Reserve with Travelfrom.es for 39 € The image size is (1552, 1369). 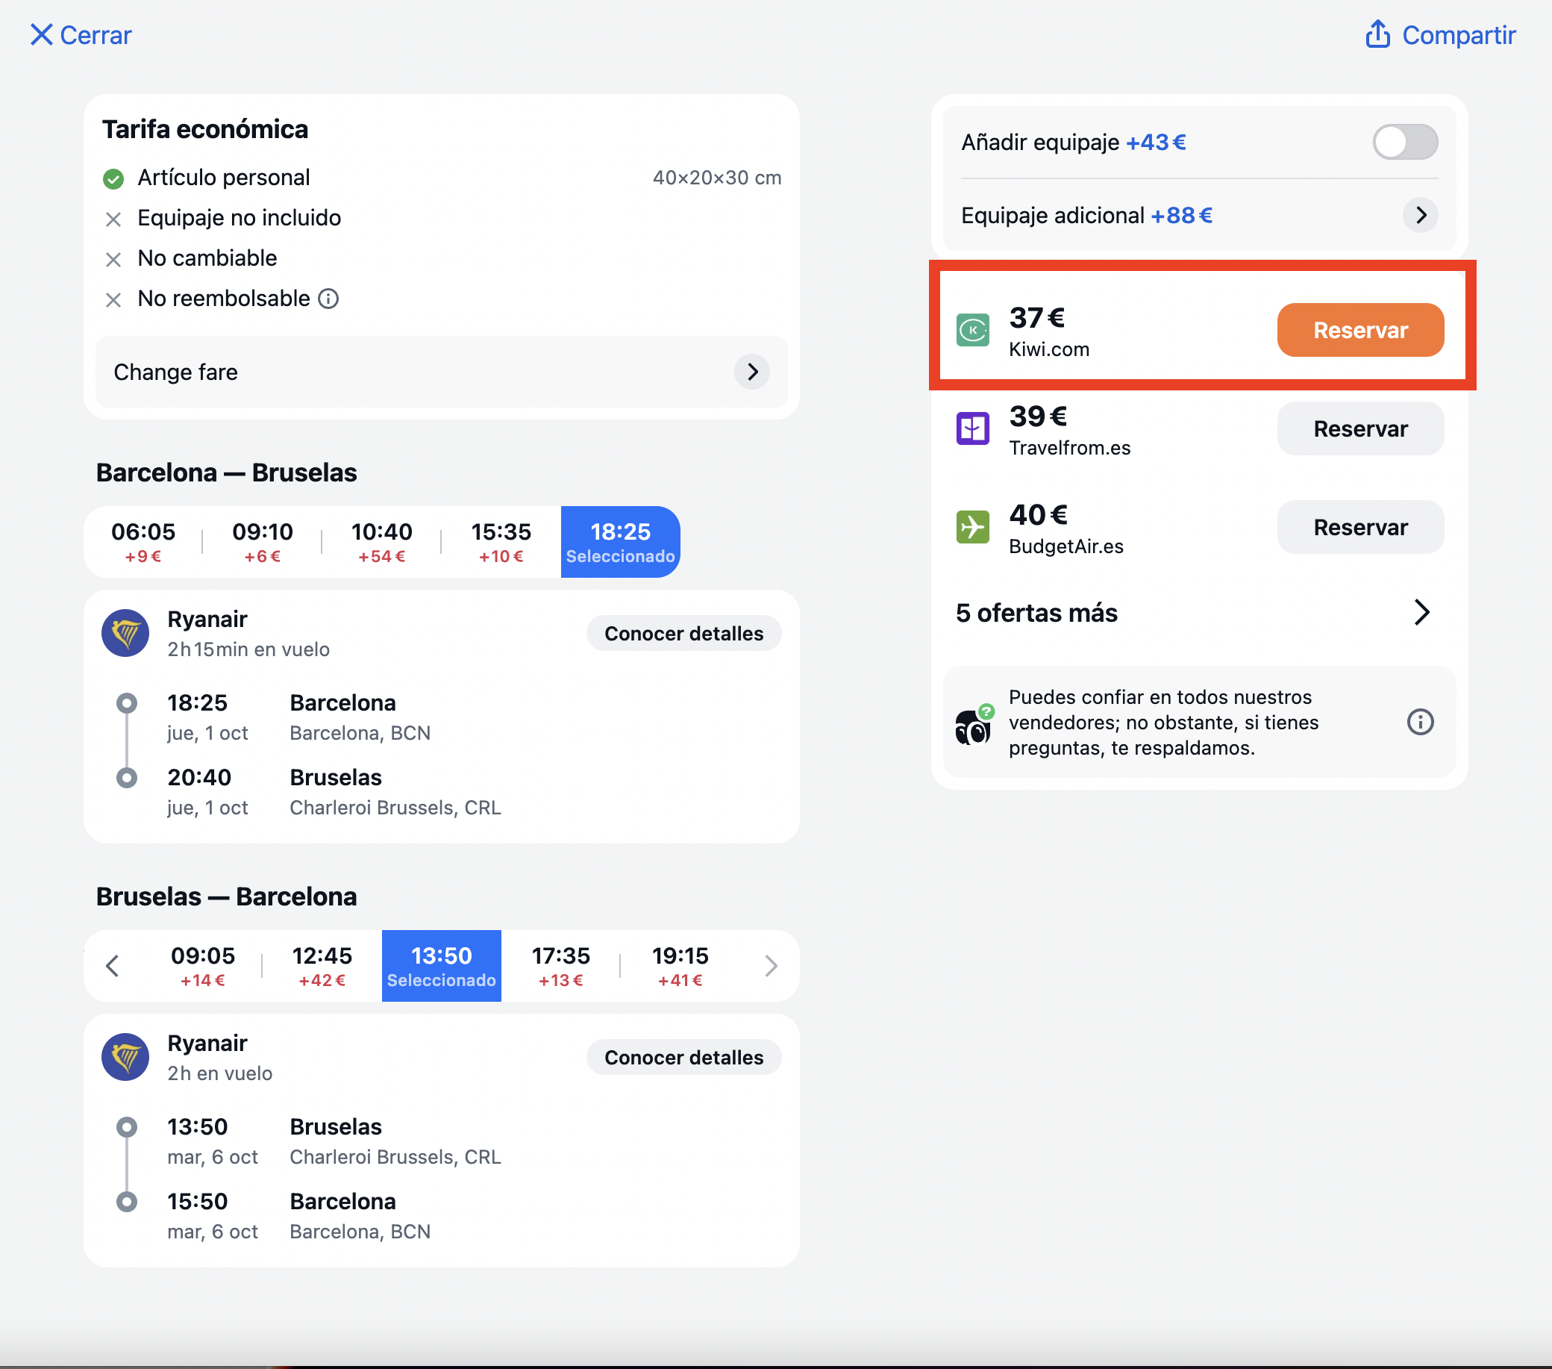point(1360,429)
